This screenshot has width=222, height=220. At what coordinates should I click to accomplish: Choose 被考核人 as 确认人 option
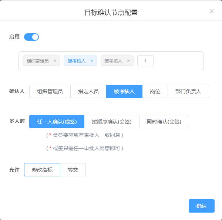pyautogui.click(x=124, y=91)
